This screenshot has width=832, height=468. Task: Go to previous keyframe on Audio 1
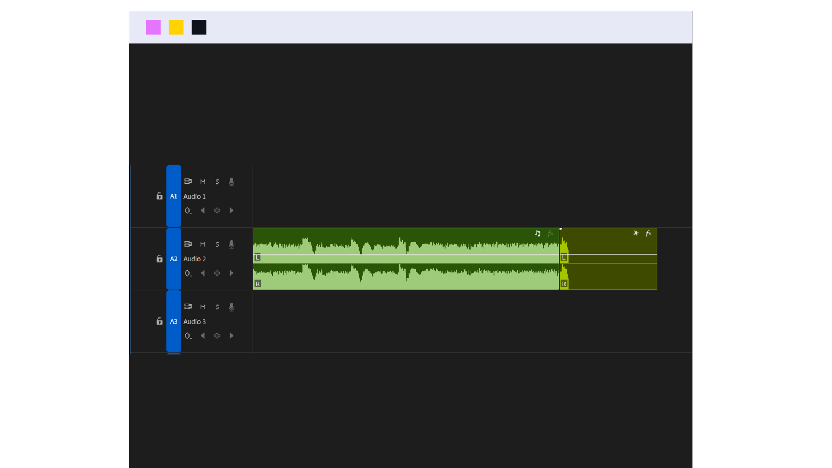click(x=202, y=210)
